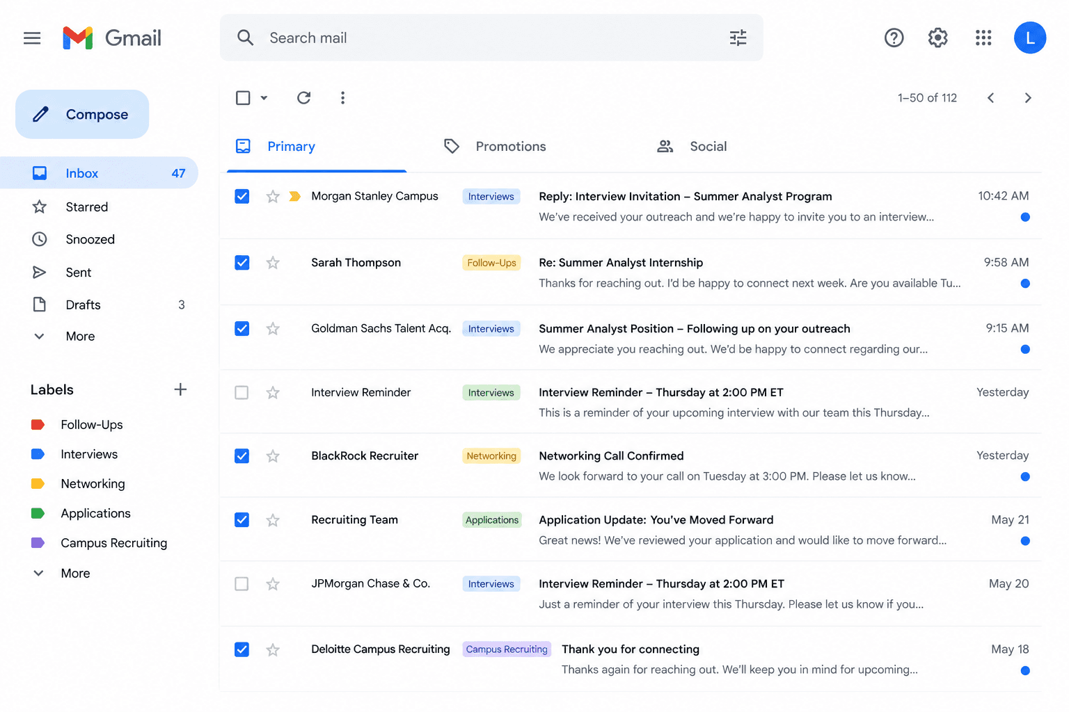Click the Compose button
Screen dimensions: 1069x712
pyautogui.click(x=82, y=114)
